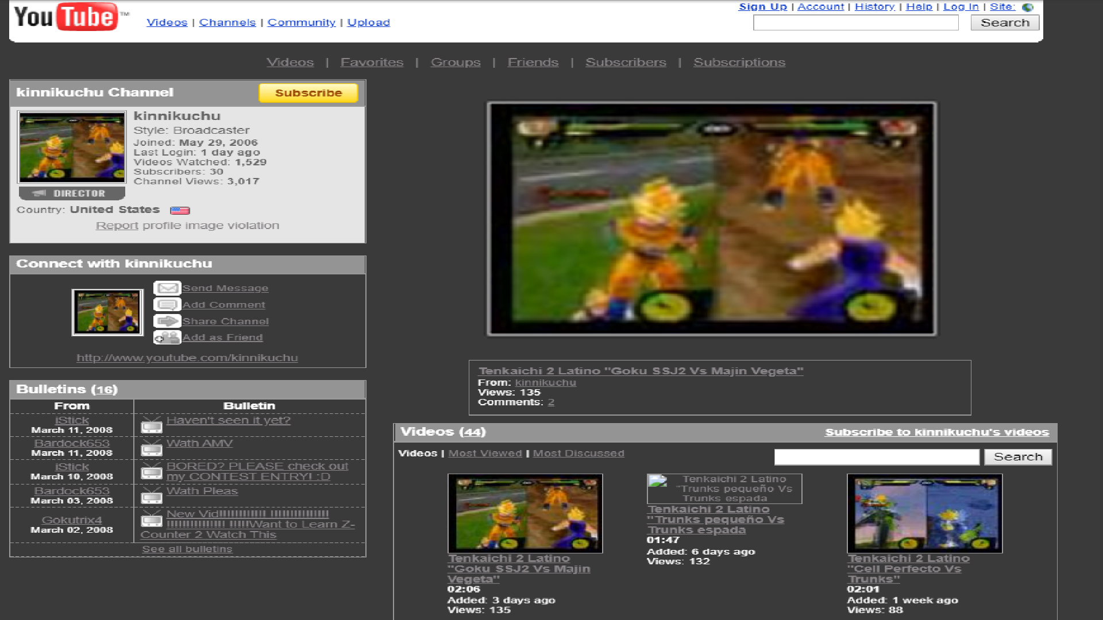Open Bardock653 link dated March 11, 2008
The width and height of the screenshot is (1103, 620).
click(x=72, y=443)
